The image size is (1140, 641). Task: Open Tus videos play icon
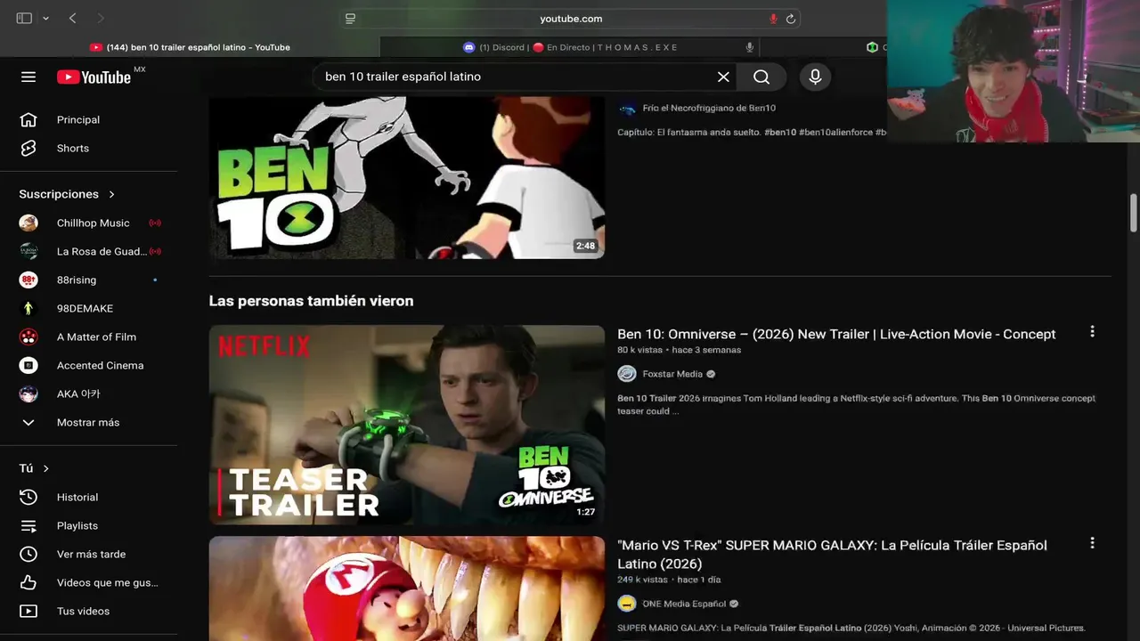click(28, 611)
